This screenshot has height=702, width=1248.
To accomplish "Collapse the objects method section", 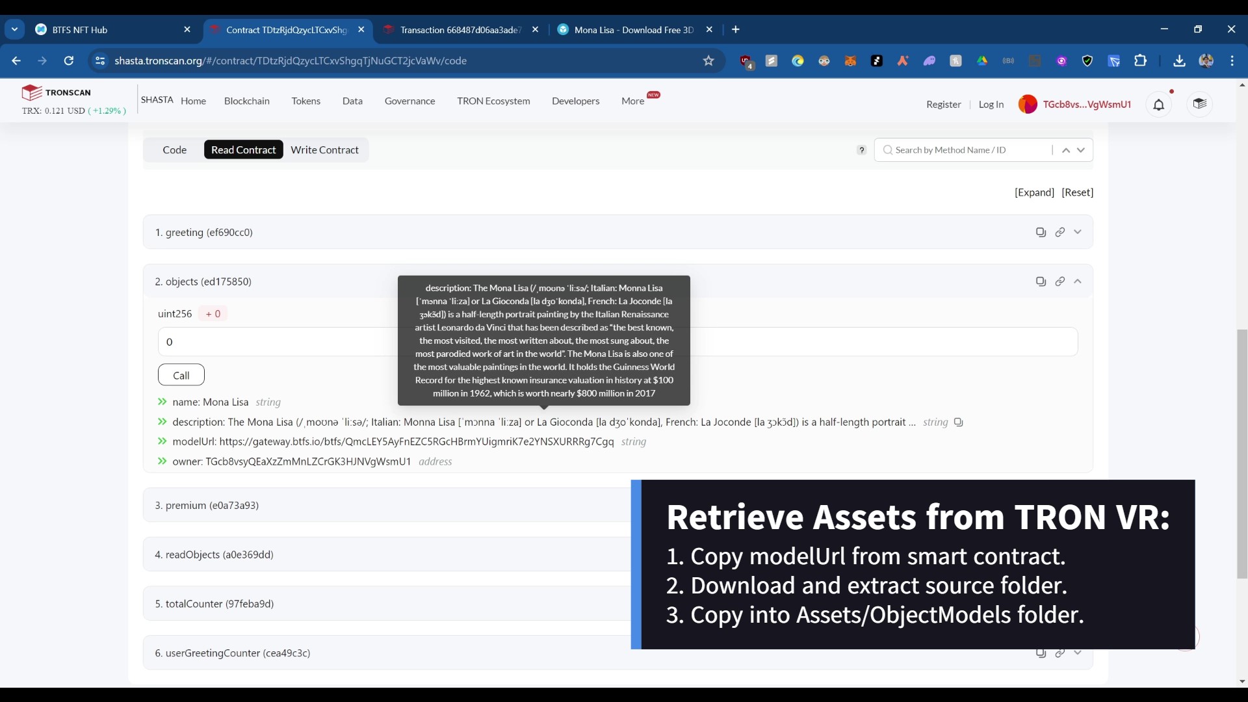I will click(1078, 281).
